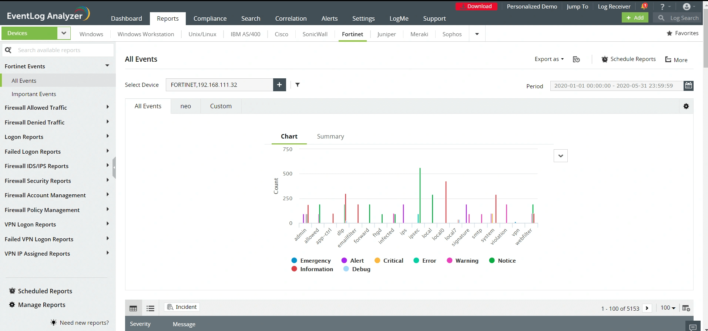Toggle Alert series in chart legend
708x331 pixels.
[352, 260]
